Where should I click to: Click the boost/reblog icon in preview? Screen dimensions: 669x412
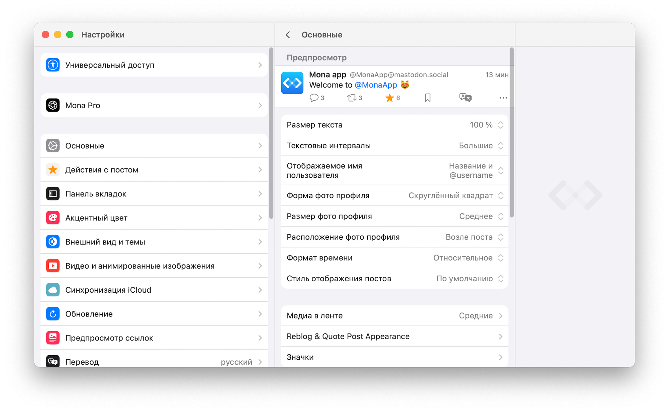[x=352, y=98]
